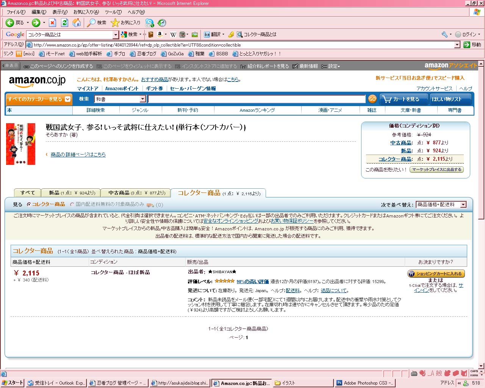
Task: Click the Windows スタート button
Action: coord(13,383)
